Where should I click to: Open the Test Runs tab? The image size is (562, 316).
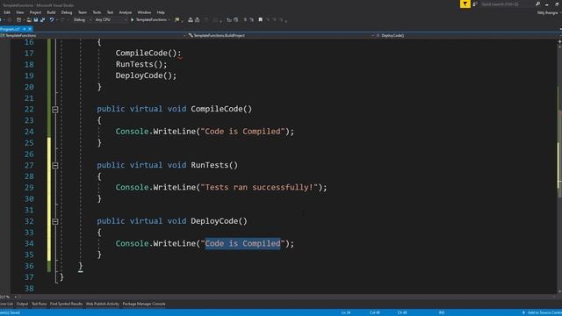point(39,304)
